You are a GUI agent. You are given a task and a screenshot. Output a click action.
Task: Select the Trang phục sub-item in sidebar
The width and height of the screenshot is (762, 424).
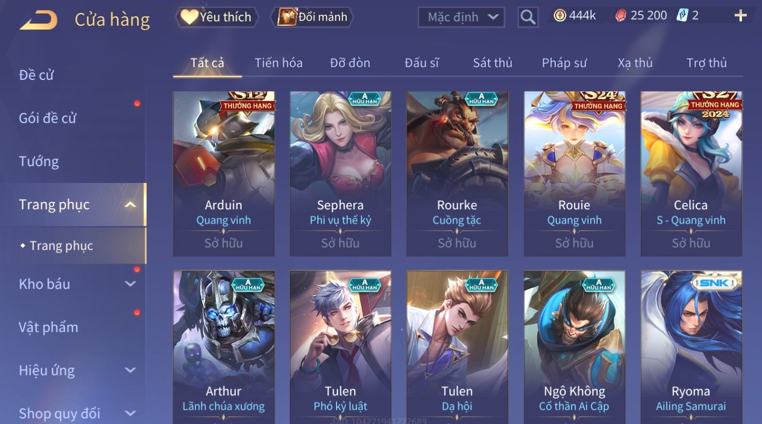(61, 246)
